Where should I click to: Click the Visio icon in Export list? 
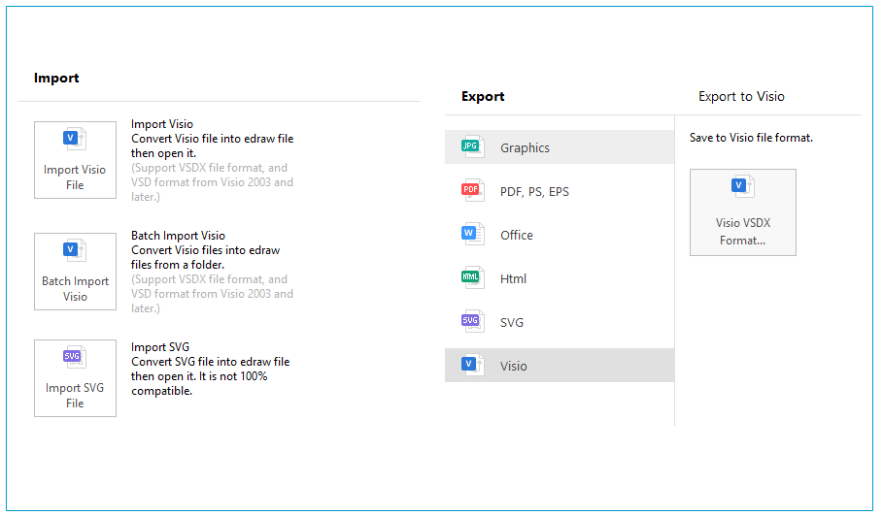point(472,365)
